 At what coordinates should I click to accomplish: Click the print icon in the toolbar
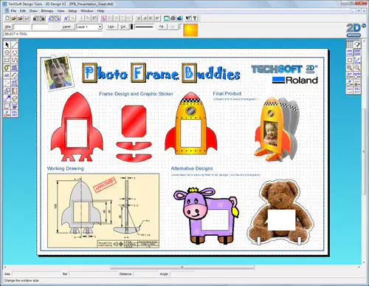coord(173,18)
